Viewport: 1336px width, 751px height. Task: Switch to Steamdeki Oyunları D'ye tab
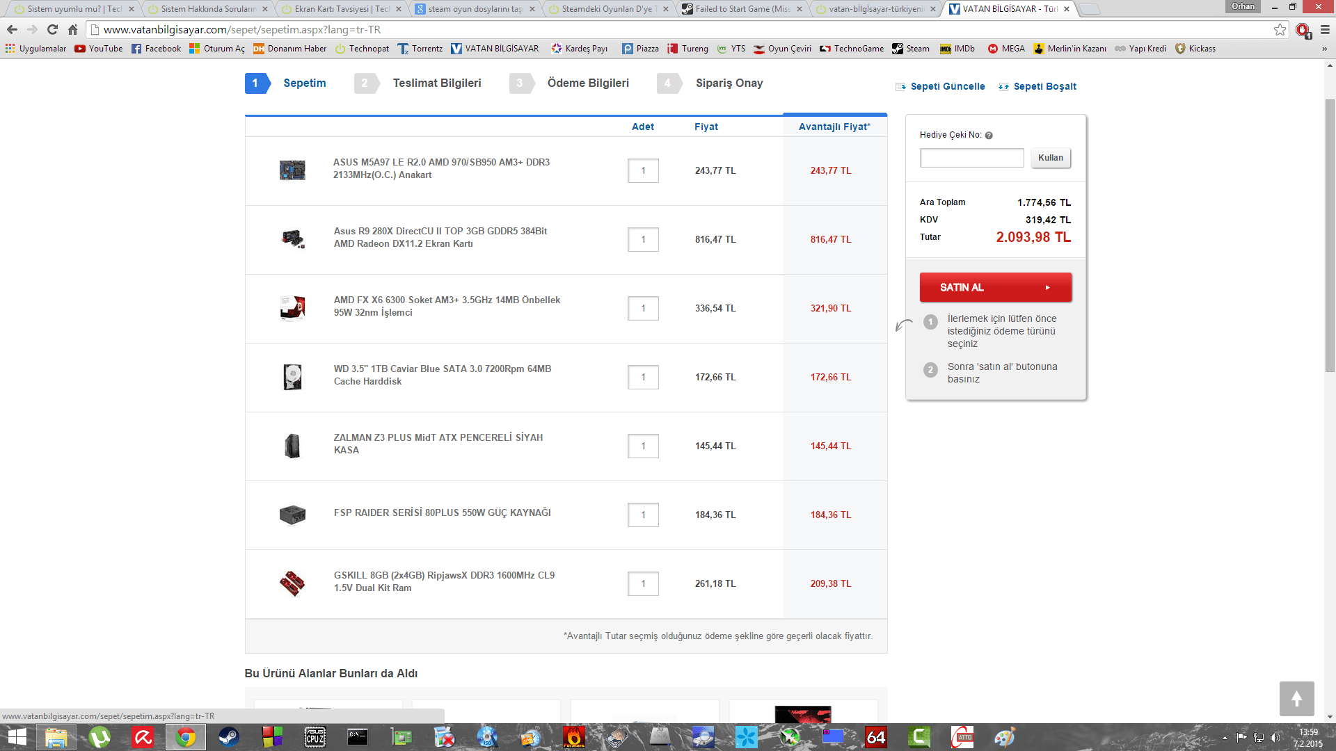click(605, 9)
